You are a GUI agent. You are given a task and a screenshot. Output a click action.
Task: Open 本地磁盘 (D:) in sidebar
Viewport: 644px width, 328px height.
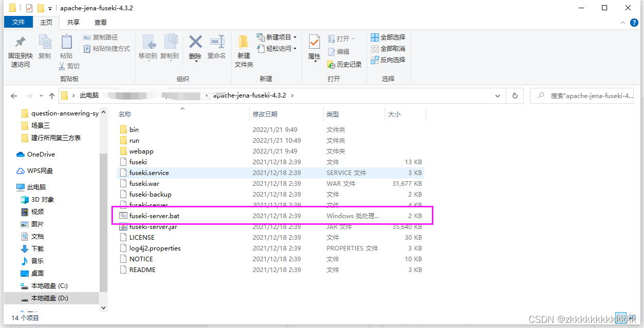point(50,298)
